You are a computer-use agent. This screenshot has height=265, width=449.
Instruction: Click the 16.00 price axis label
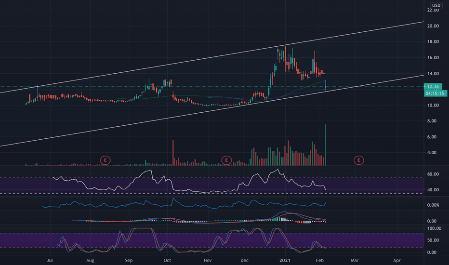coord(433,58)
